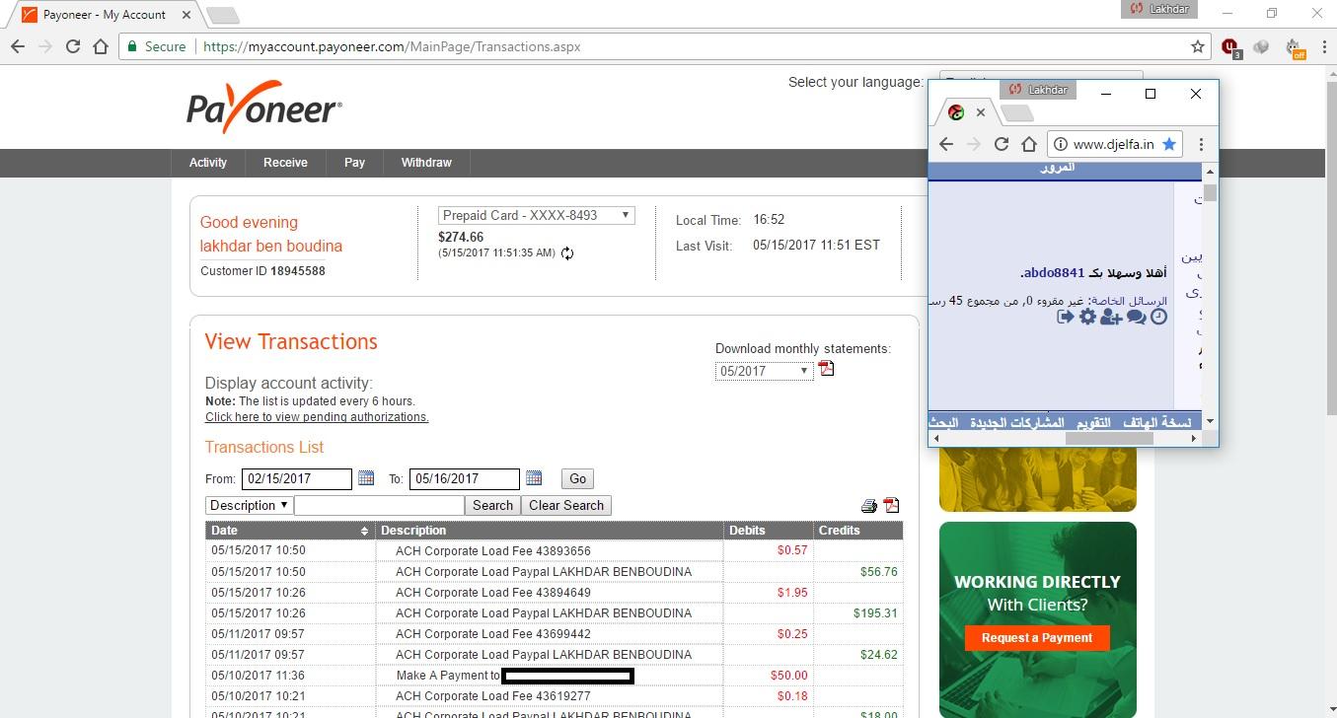Click the Debits column header
1337x718 pixels.
769,531
